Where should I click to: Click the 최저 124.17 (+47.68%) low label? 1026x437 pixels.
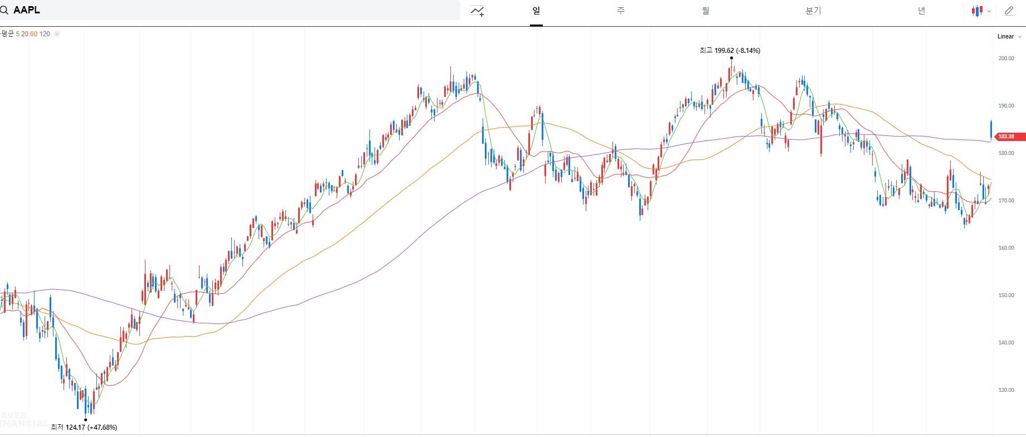tap(84, 428)
